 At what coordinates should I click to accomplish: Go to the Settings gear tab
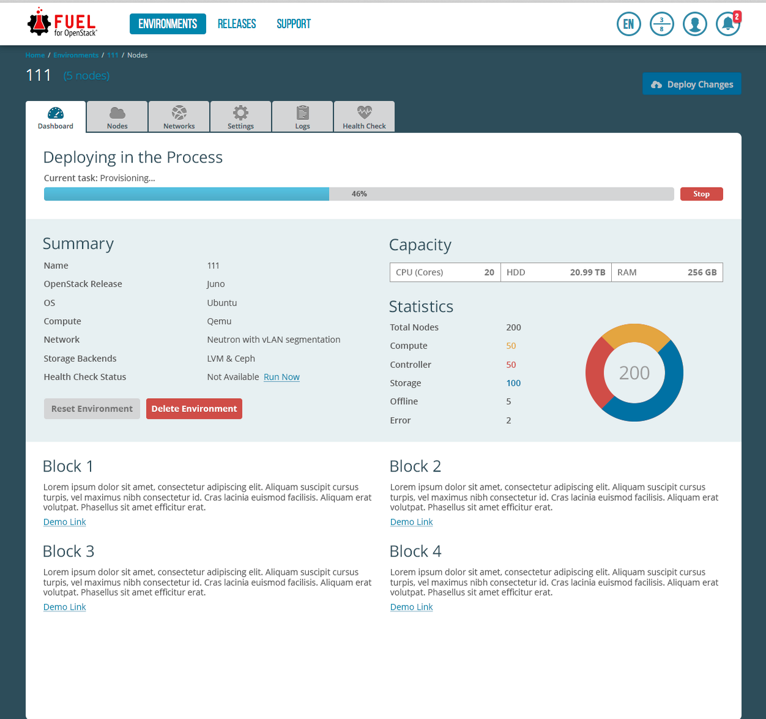click(x=240, y=117)
